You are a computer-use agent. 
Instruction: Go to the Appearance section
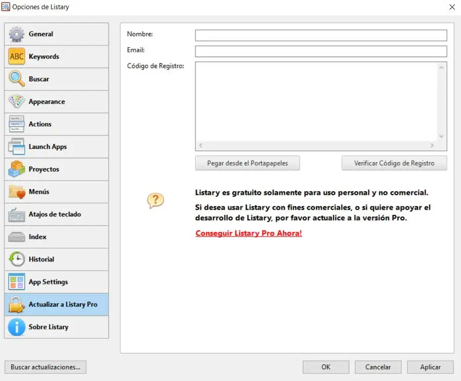47,102
